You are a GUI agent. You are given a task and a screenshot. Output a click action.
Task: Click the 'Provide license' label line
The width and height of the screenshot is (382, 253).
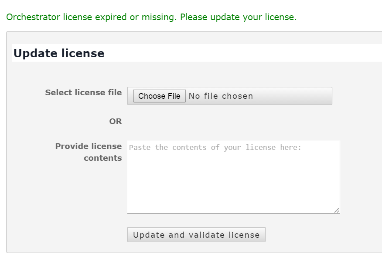click(89, 146)
